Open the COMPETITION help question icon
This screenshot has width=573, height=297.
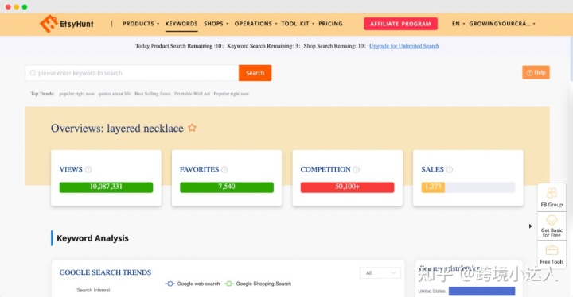tap(357, 169)
